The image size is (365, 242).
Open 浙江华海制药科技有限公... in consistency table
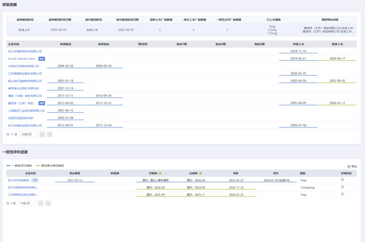tap(23, 187)
